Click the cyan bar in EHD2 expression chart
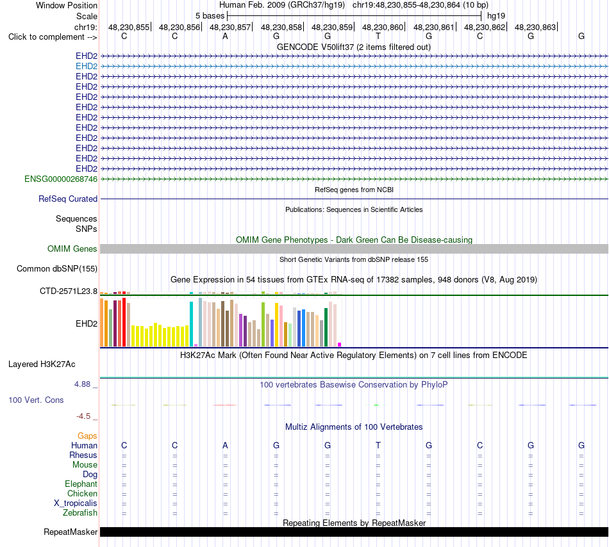The height and width of the screenshot is (547, 609). coord(191,324)
